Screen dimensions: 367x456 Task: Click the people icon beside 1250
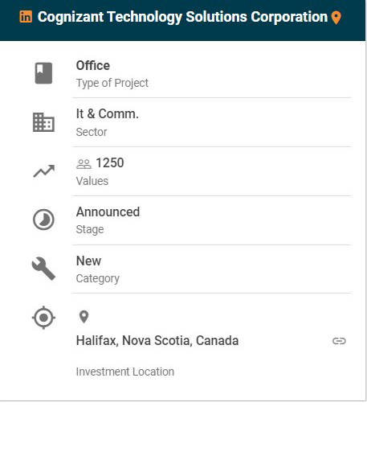pos(84,164)
